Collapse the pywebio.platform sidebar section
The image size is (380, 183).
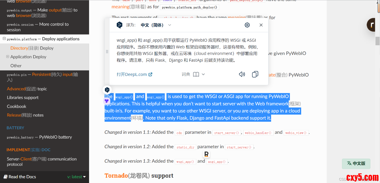point(4,39)
